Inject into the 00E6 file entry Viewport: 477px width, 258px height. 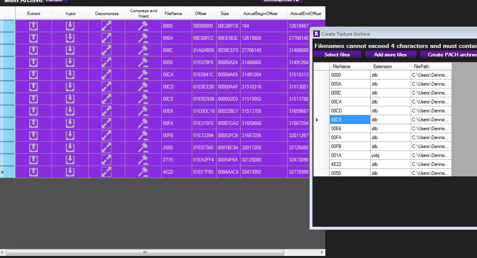point(70,111)
